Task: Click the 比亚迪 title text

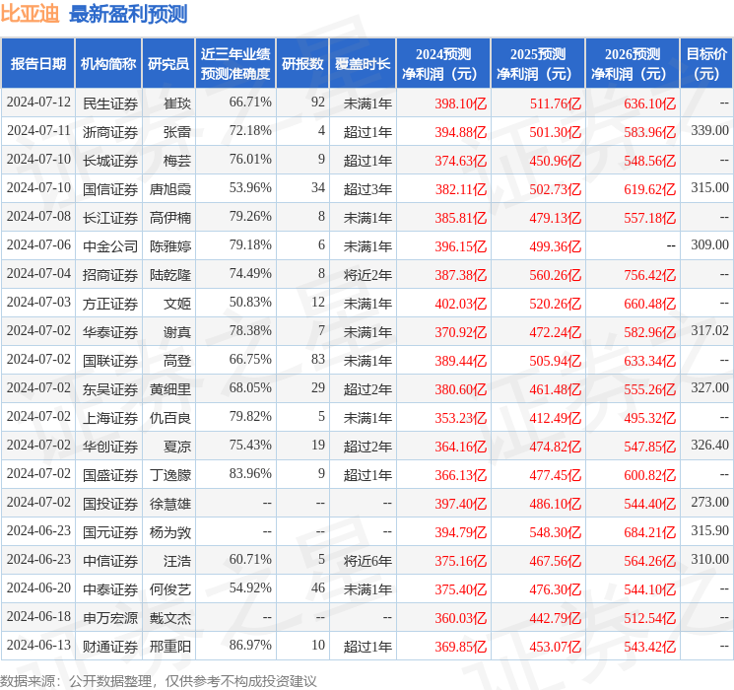Action: (30, 14)
